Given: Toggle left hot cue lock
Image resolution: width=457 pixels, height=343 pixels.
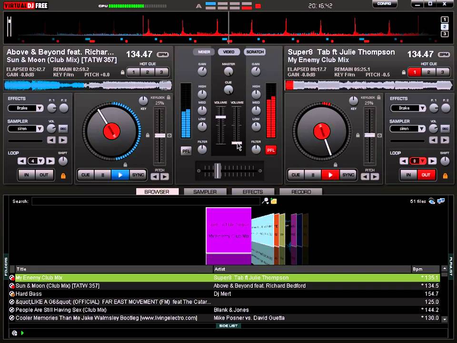Looking at the screenshot, I should coord(123,72).
